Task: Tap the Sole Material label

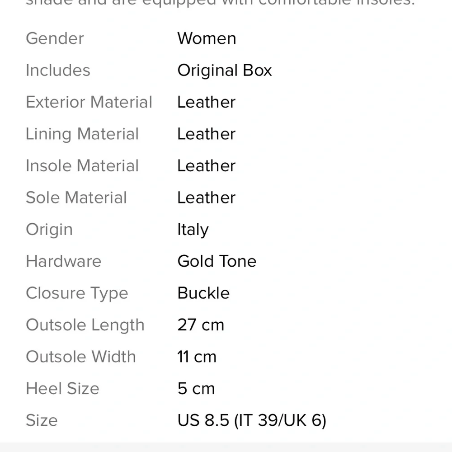Action: 76,198
